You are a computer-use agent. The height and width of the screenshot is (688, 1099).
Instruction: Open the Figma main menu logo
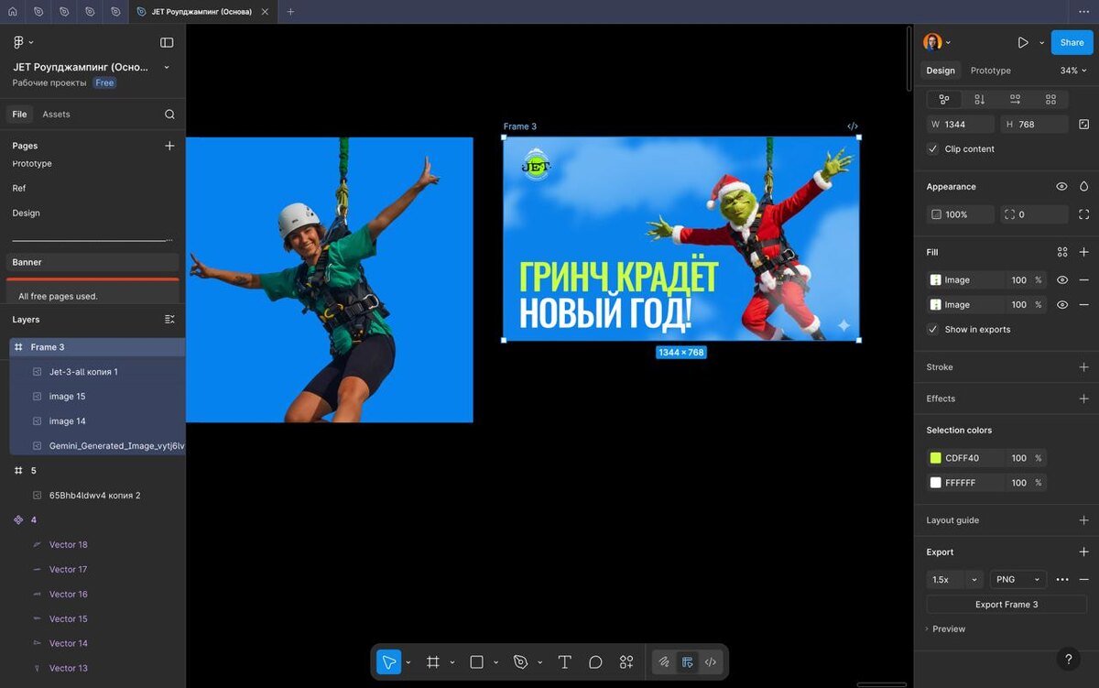point(18,42)
